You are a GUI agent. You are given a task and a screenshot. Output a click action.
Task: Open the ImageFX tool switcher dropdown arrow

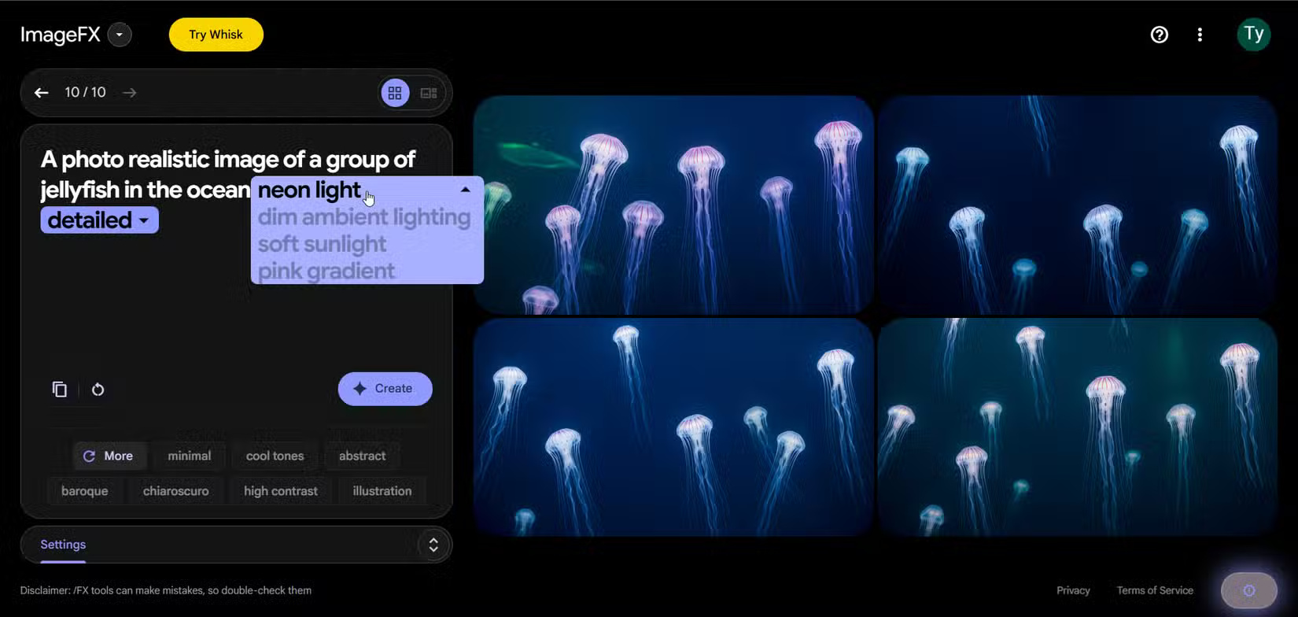coord(120,35)
